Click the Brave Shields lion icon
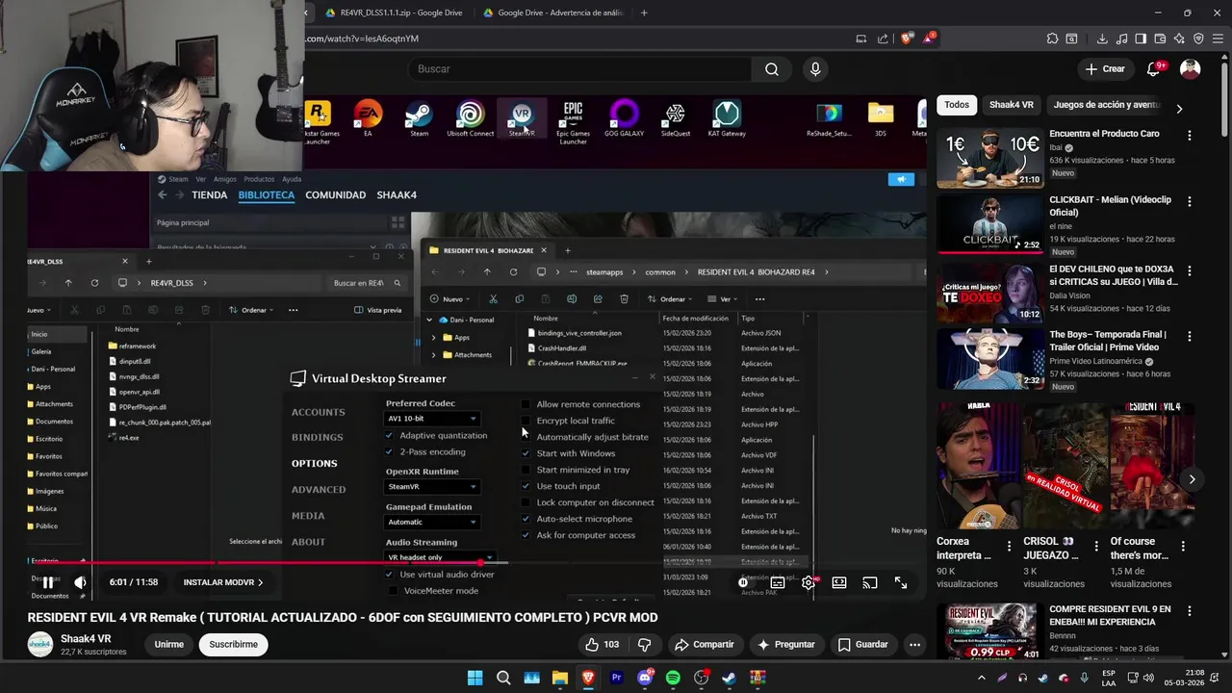This screenshot has width=1232, height=693. (907, 38)
